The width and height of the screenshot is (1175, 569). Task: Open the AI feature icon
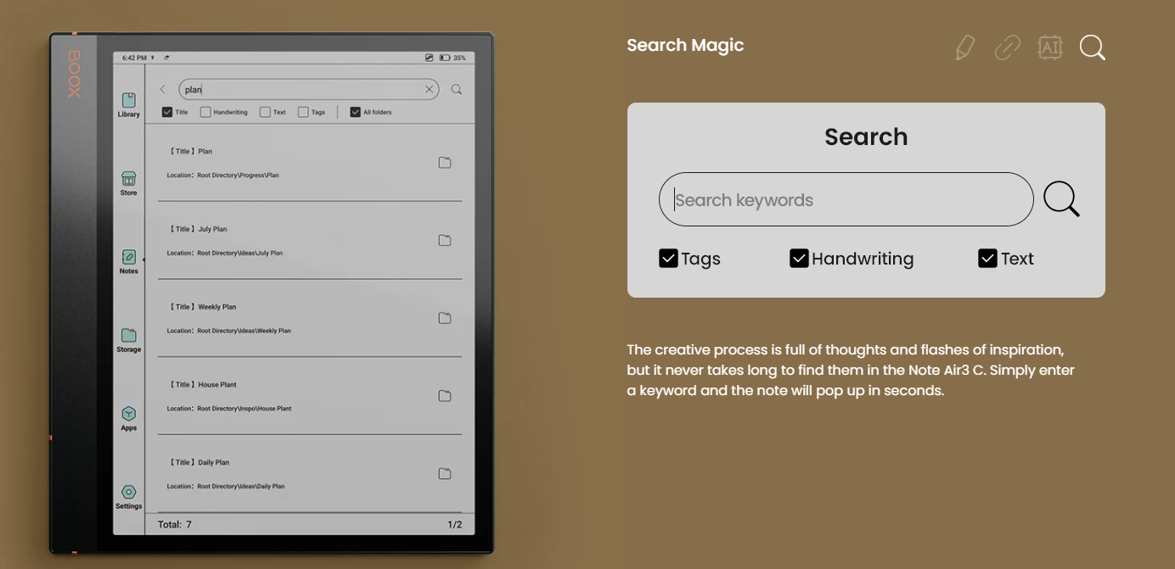coord(1050,47)
